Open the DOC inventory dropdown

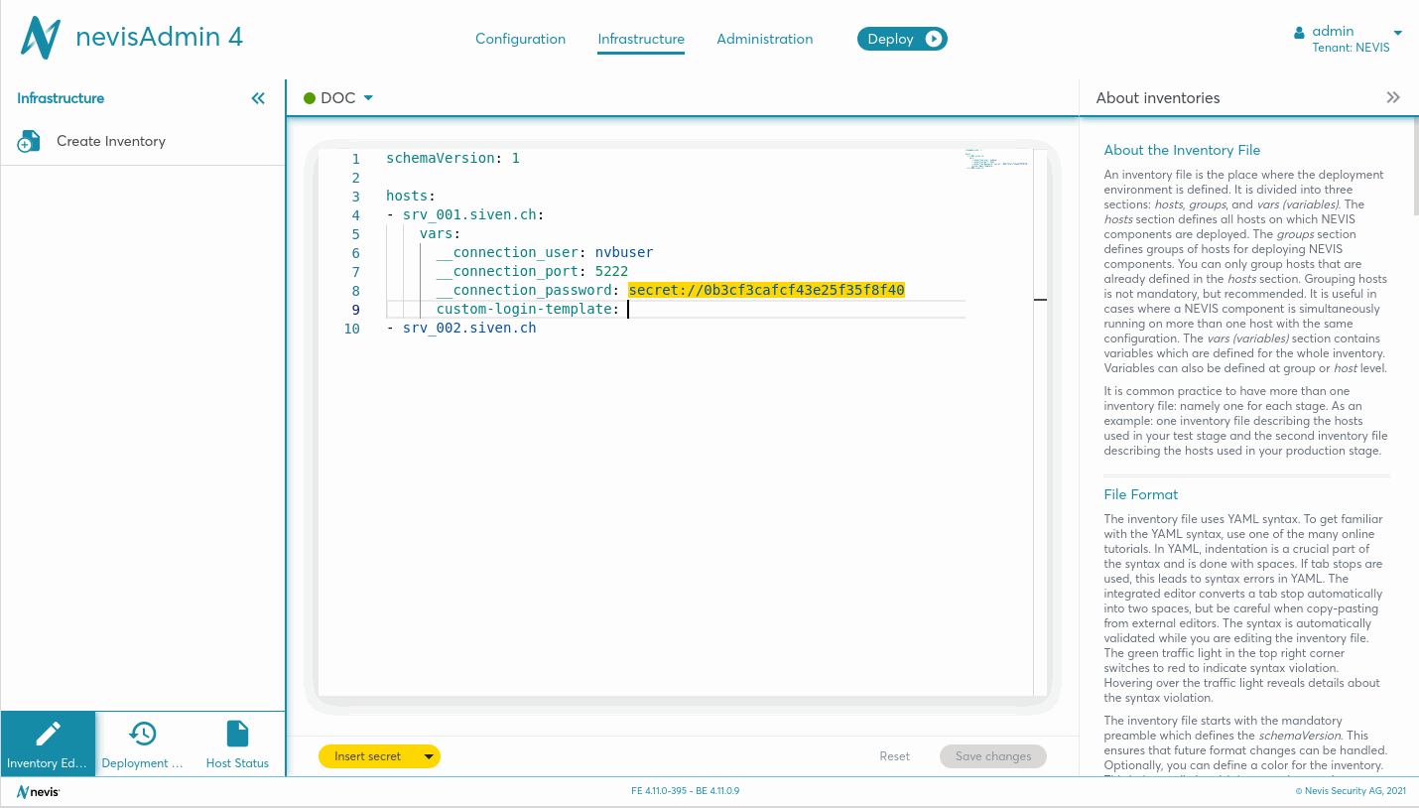(368, 98)
